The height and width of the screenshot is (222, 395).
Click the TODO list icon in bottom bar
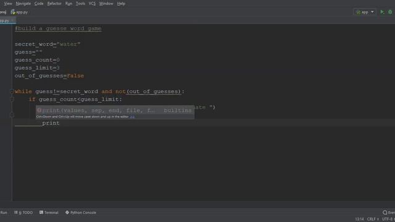click(16, 212)
